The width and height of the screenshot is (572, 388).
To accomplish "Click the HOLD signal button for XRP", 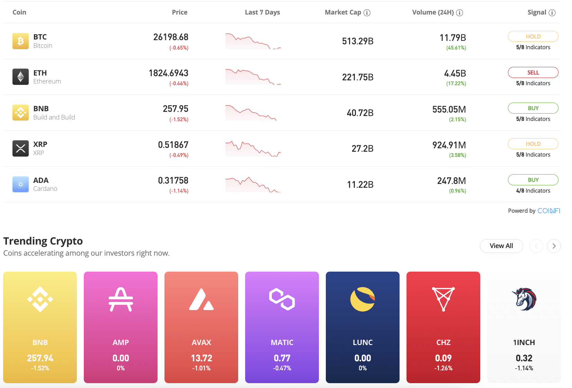I will click(533, 144).
